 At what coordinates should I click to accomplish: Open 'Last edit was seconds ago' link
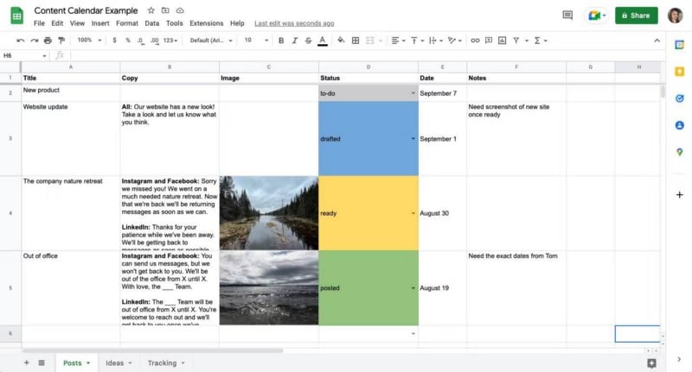tap(295, 23)
